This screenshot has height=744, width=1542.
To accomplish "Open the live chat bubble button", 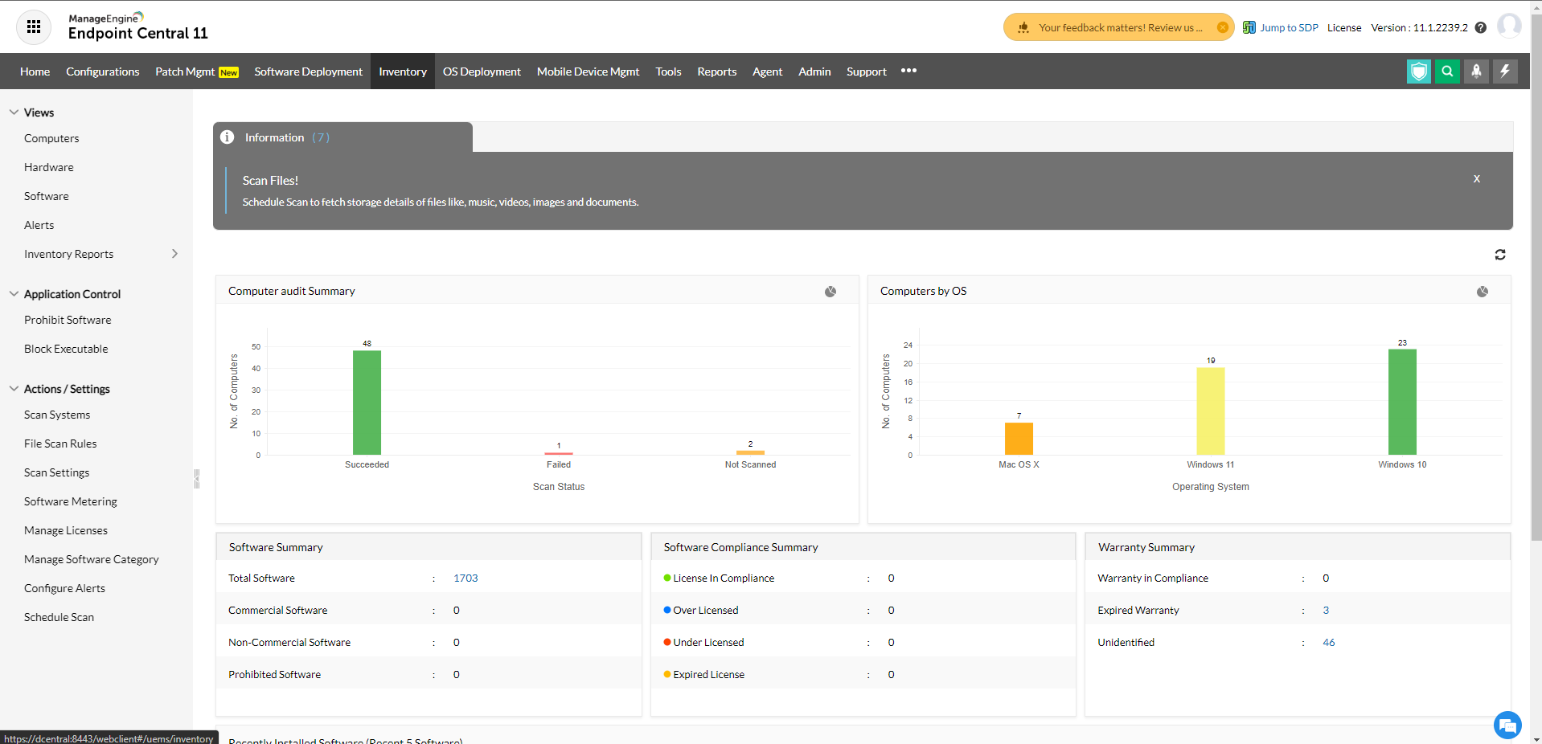I will coord(1507,725).
